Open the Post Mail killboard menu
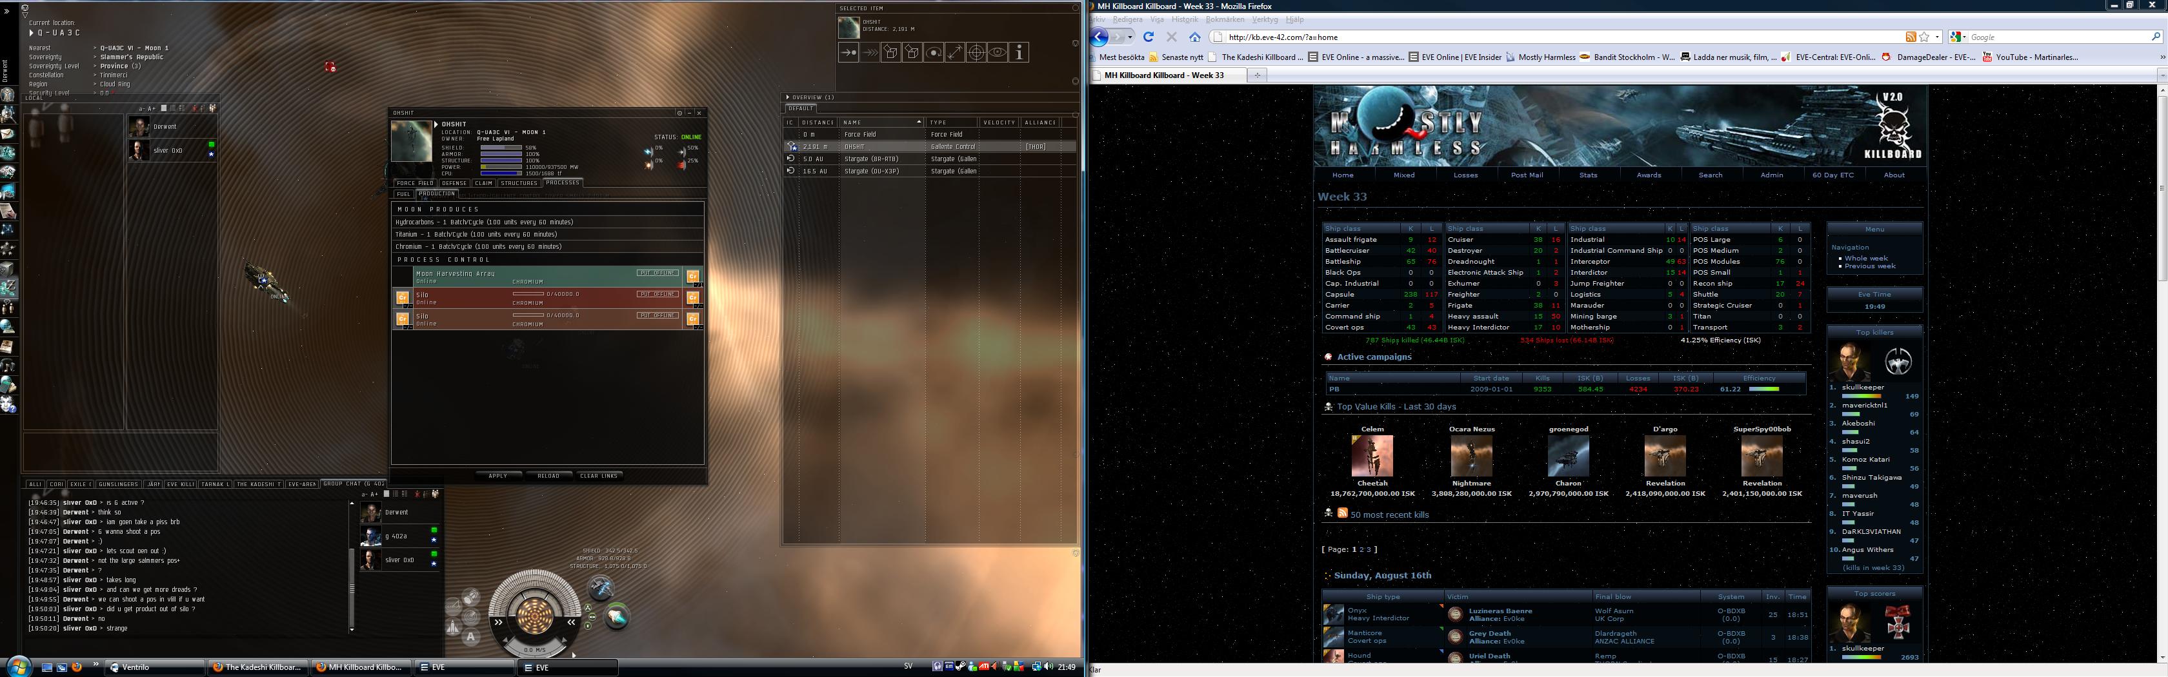Image resolution: width=2168 pixels, height=677 pixels. (1527, 175)
